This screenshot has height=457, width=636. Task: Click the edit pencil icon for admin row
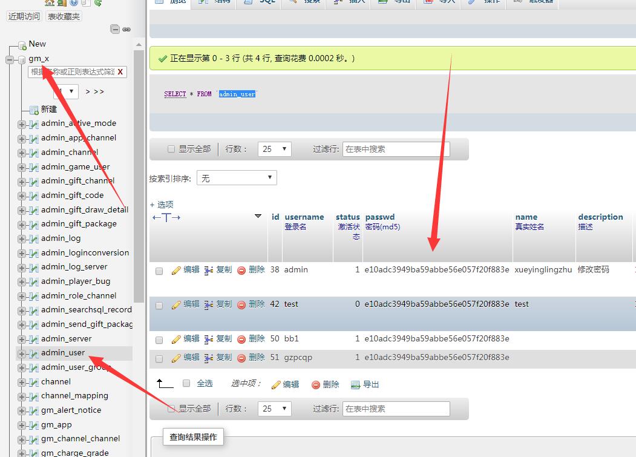[176, 271]
